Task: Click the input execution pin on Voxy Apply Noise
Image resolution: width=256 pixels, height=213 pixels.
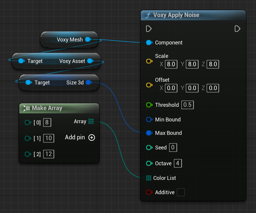Action: click(x=149, y=29)
